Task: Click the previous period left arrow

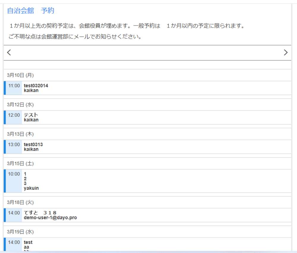Action: [9, 53]
